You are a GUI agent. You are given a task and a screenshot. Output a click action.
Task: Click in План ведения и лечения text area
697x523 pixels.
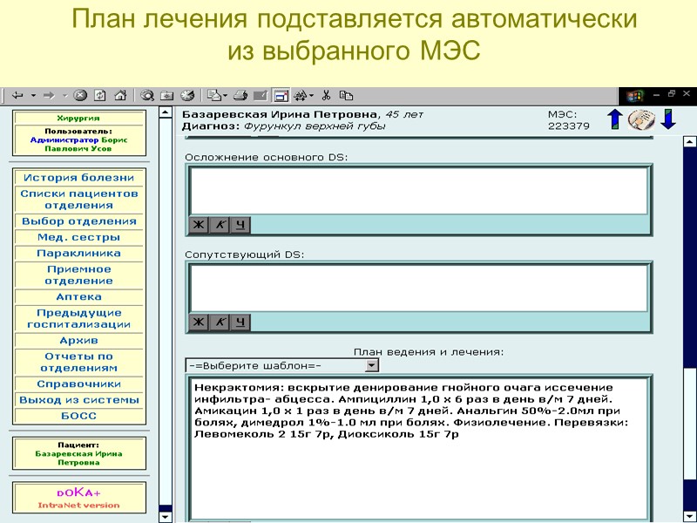pyautogui.click(x=419, y=449)
